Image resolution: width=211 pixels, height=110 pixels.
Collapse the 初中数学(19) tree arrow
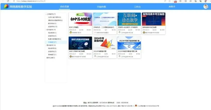tap(46, 30)
